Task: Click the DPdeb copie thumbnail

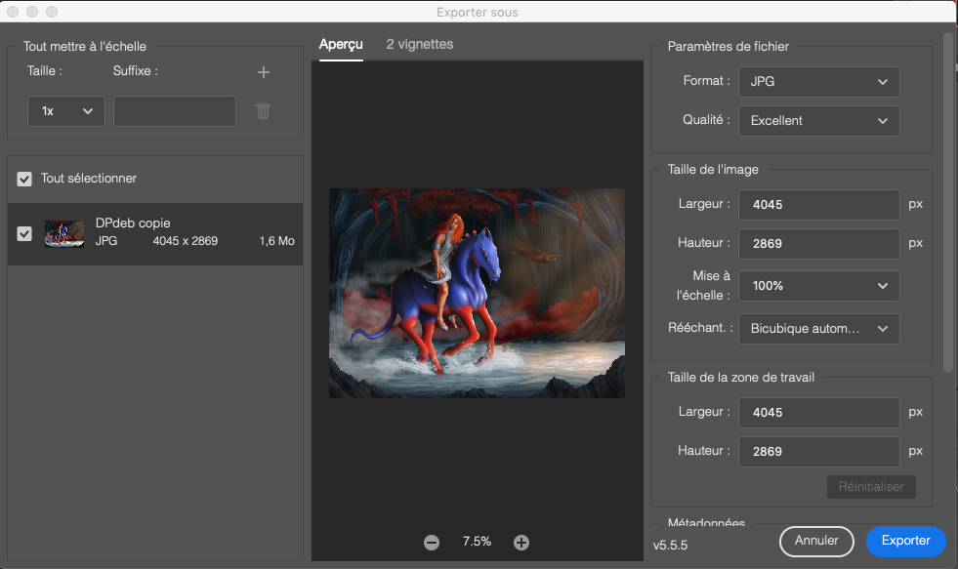Action: coord(63,233)
